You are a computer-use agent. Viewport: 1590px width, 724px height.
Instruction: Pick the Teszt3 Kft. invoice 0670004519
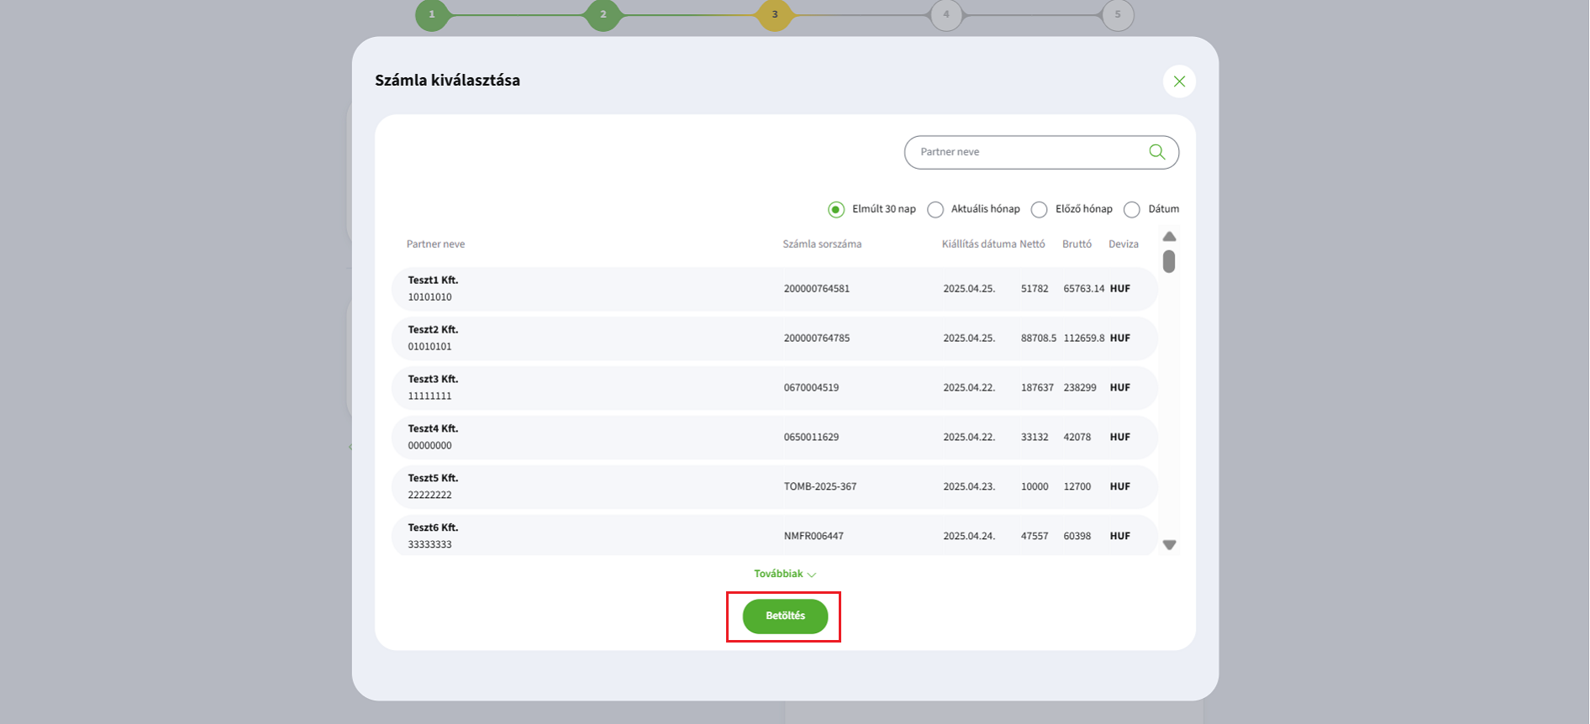tap(773, 388)
